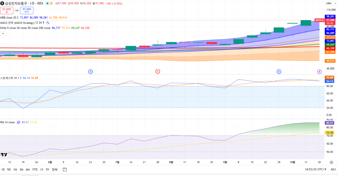Click the June dividend D marker
This screenshot has height=176, width=338.
[x=90, y=72]
